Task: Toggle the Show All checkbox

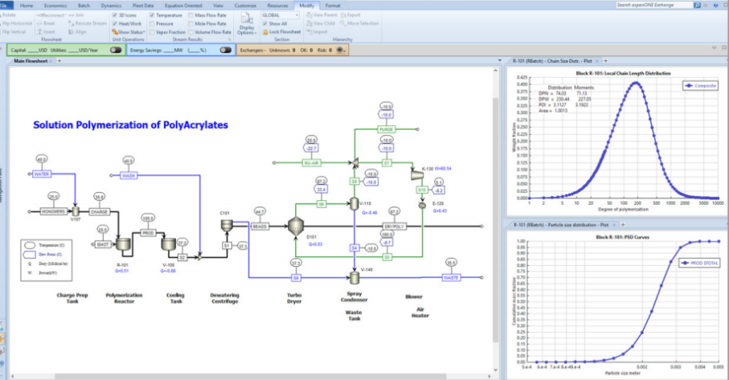Action: 264,23
